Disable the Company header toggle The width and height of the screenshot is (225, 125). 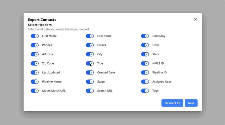point(145,36)
